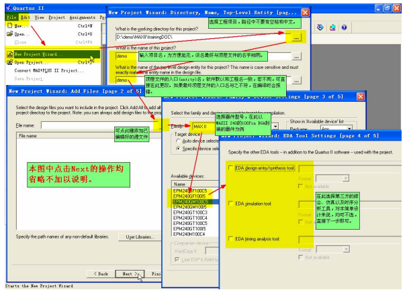Select device EPM240M100C4 in list
Image resolution: width=409 pixels, height=292 pixels.
tap(189, 234)
